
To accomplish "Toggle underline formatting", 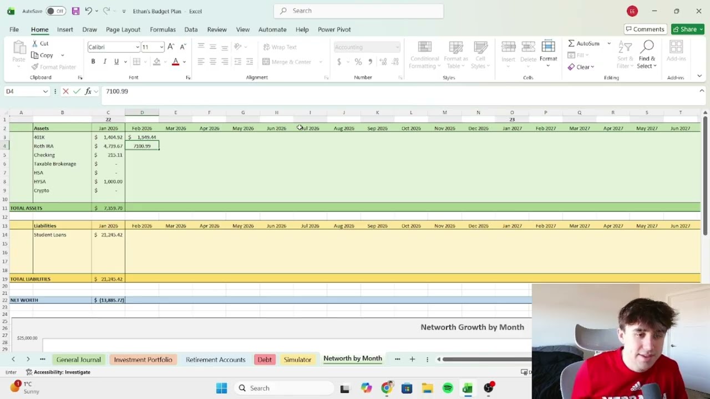I will pyautogui.click(x=116, y=62).
